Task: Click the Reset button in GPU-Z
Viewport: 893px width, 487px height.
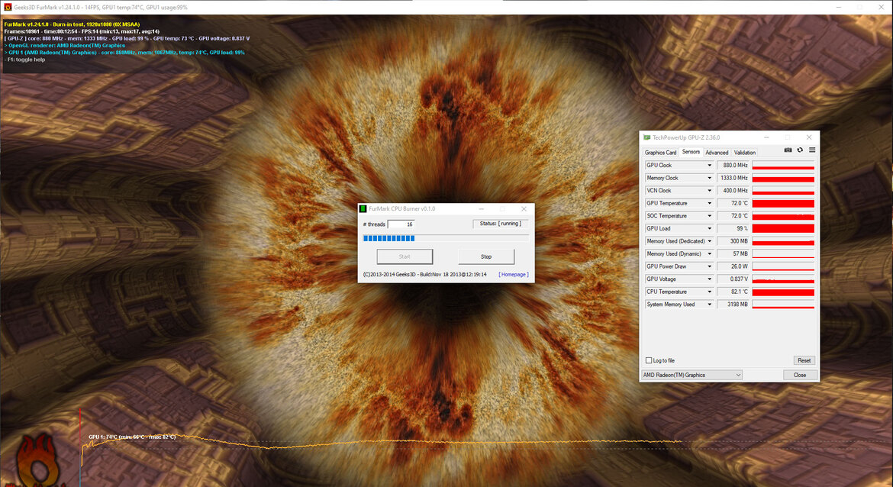Action: (804, 360)
